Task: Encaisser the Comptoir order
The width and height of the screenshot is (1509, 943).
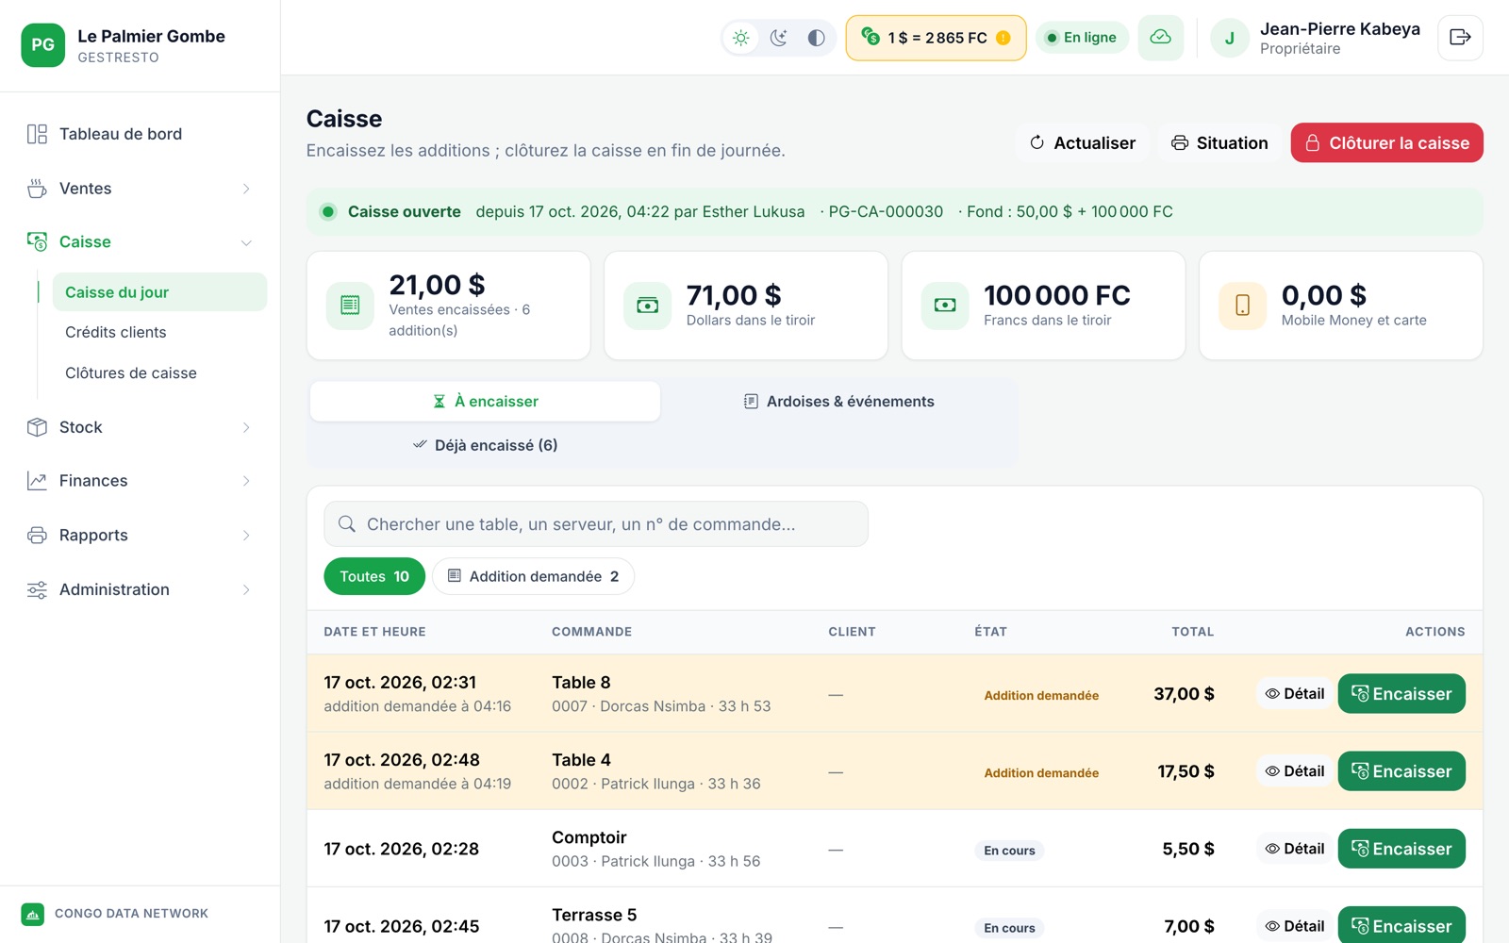Action: point(1401,849)
